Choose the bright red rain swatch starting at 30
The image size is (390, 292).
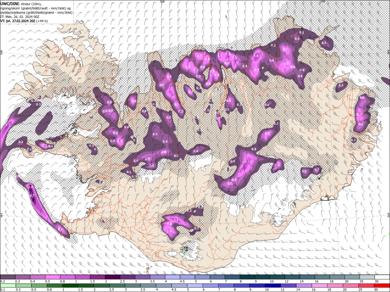click(x=382, y=286)
